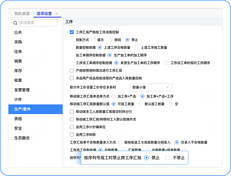Screen dimensions: 231x176
Task: Select 来源生产加工单的工序顺序 radio
Action: [116, 63]
